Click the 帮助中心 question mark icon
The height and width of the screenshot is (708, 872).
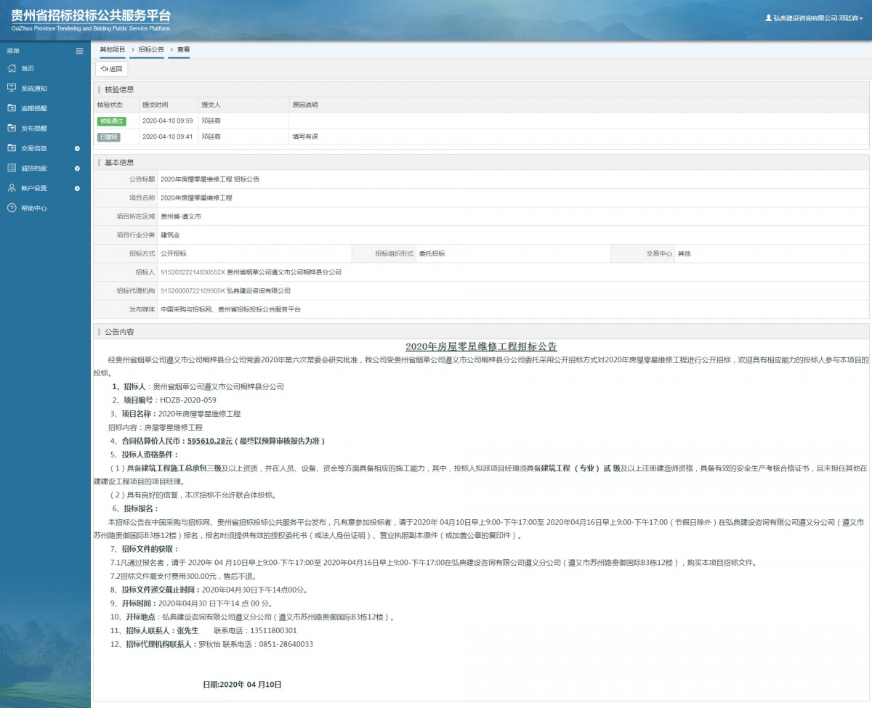(x=12, y=208)
